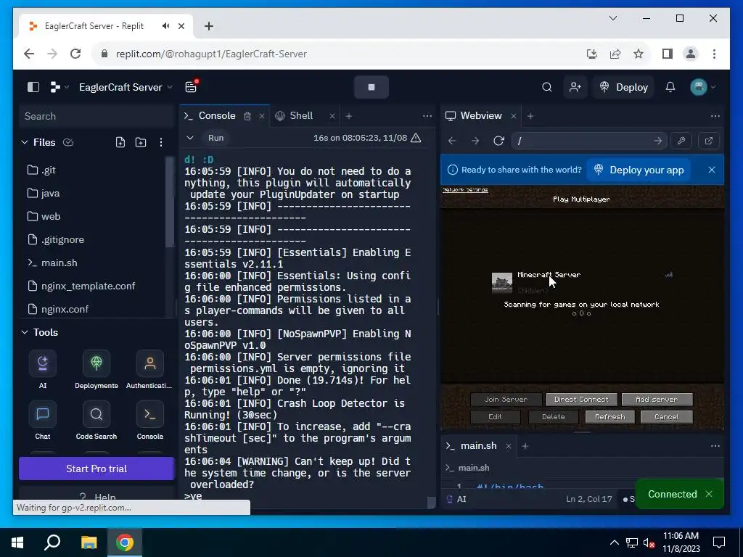Open the search magnifier in Replit header
Viewport: 743px width, 557px height.
tap(547, 87)
